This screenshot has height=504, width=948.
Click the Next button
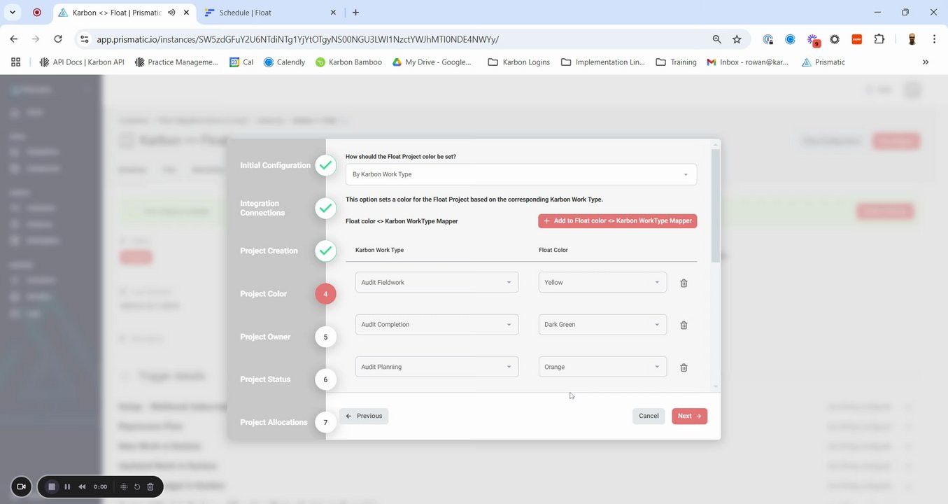point(689,416)
